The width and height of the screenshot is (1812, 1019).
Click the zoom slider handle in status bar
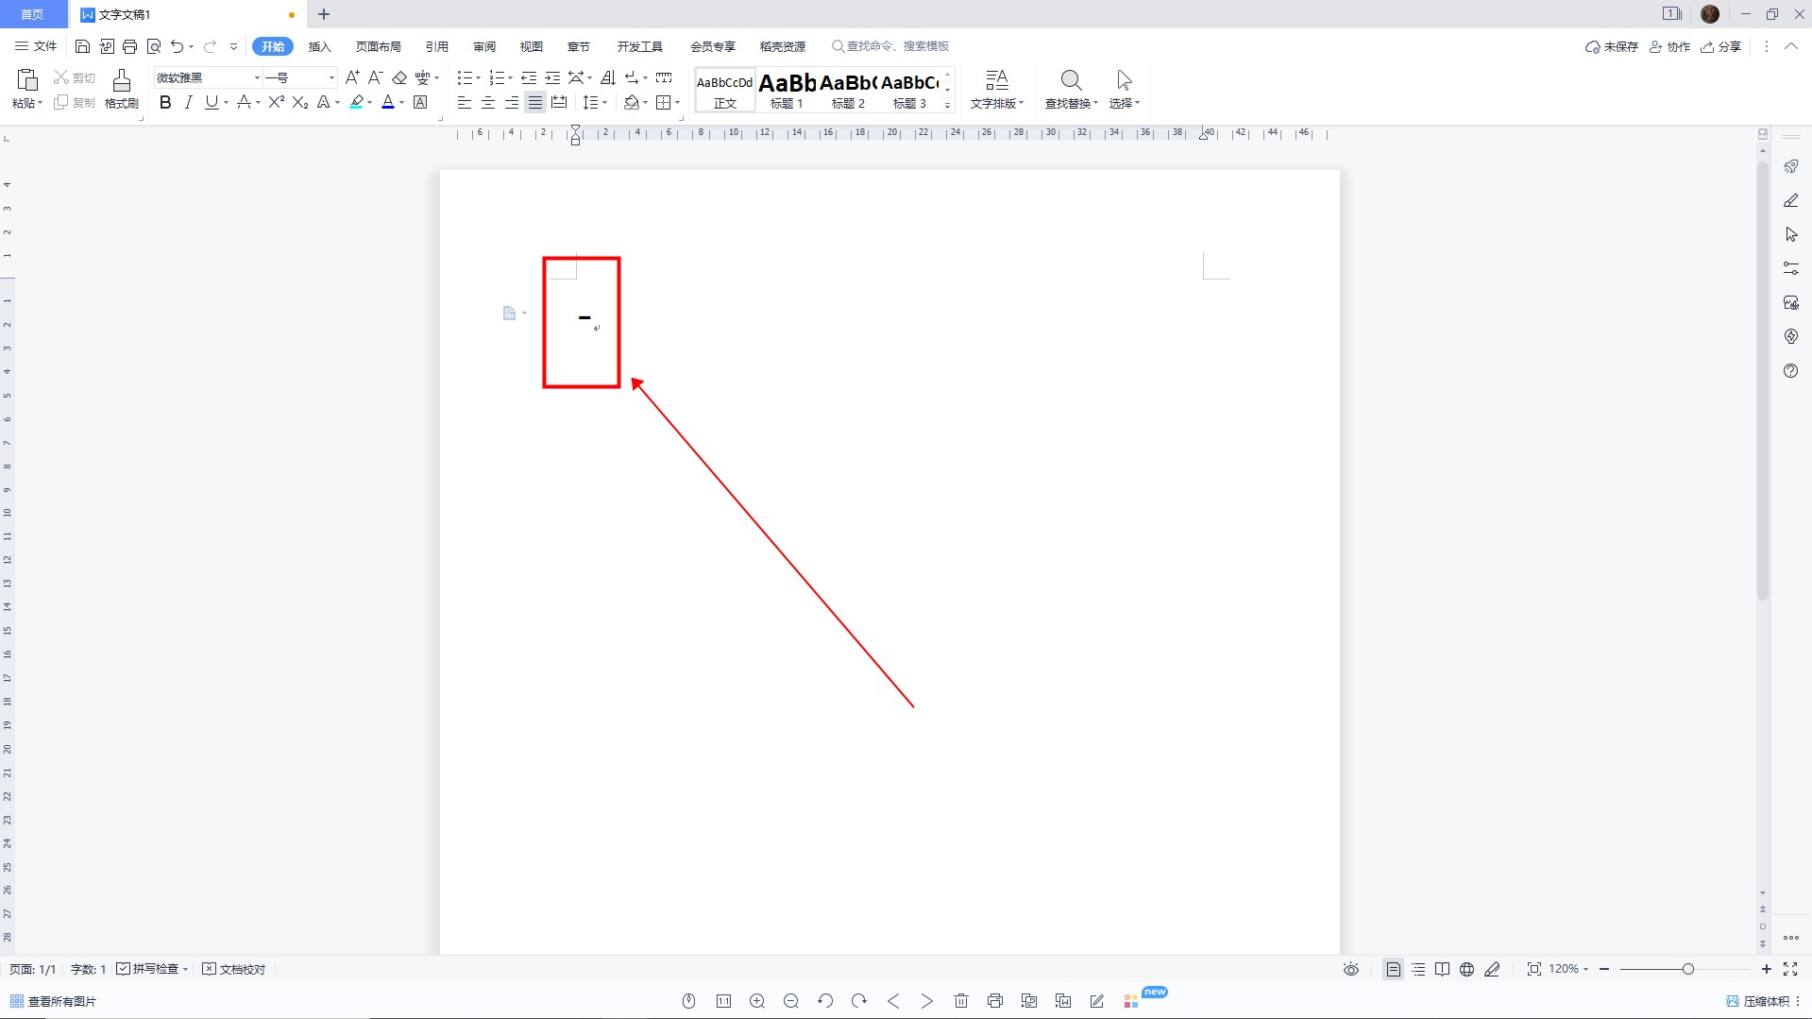(1687, 969)
